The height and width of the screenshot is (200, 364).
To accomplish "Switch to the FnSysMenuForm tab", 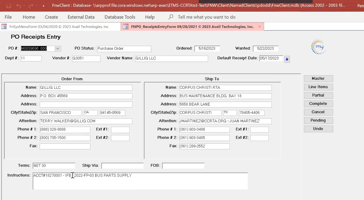I will [59, 27].
